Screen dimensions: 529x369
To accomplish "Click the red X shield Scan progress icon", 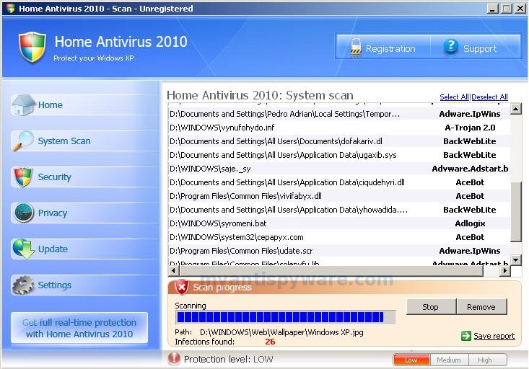I will coord(182,287).
